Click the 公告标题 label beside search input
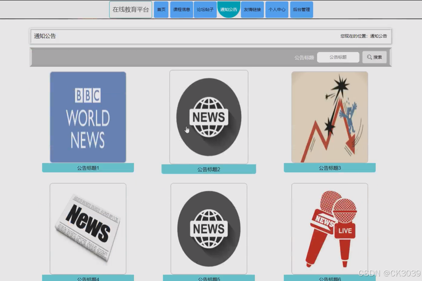 coord(304,57)
